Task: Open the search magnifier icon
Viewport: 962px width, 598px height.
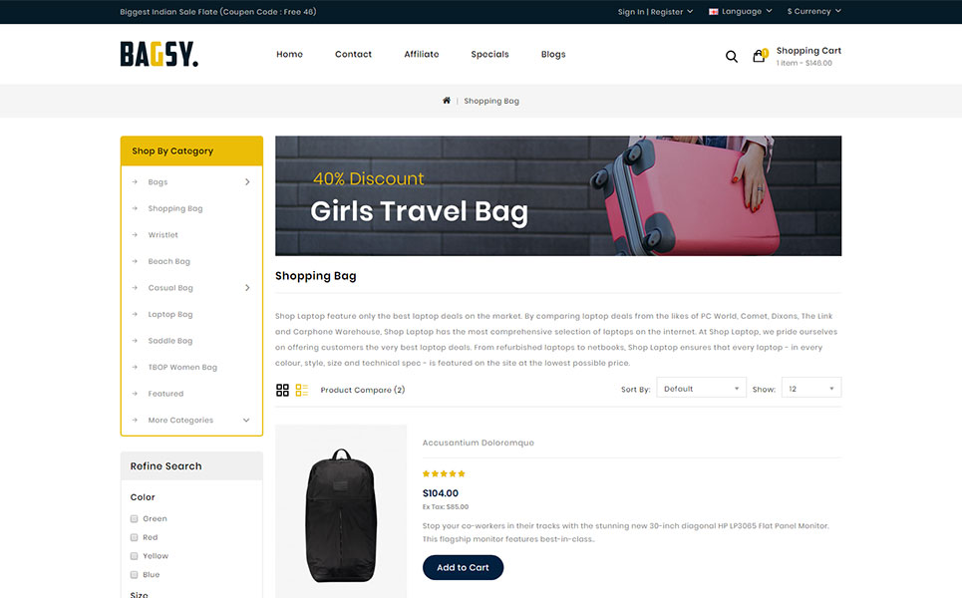Action: pos(732,57)
